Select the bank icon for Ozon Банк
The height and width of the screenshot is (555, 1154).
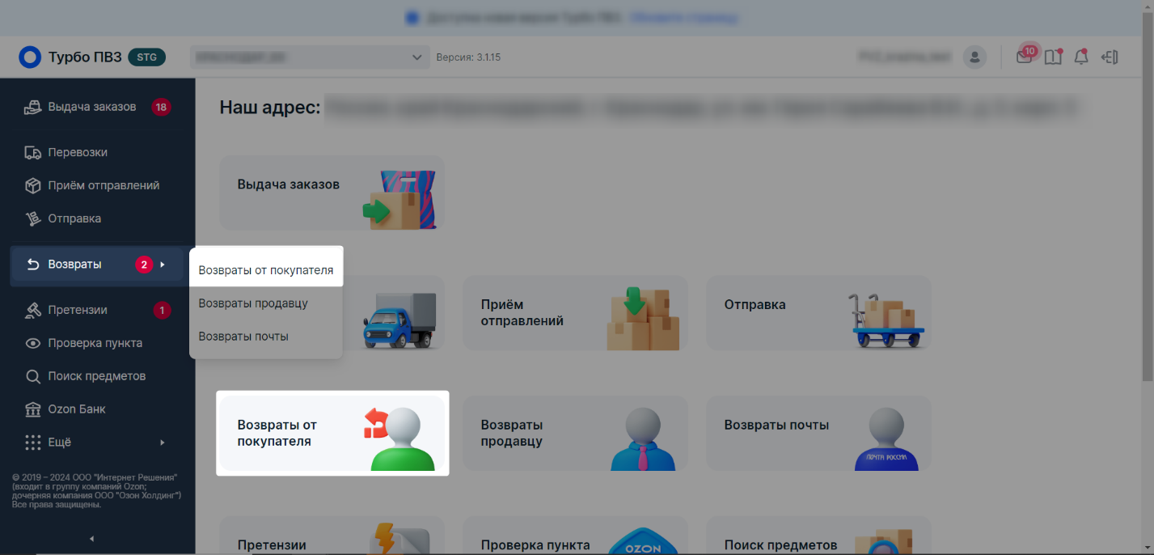32,409
